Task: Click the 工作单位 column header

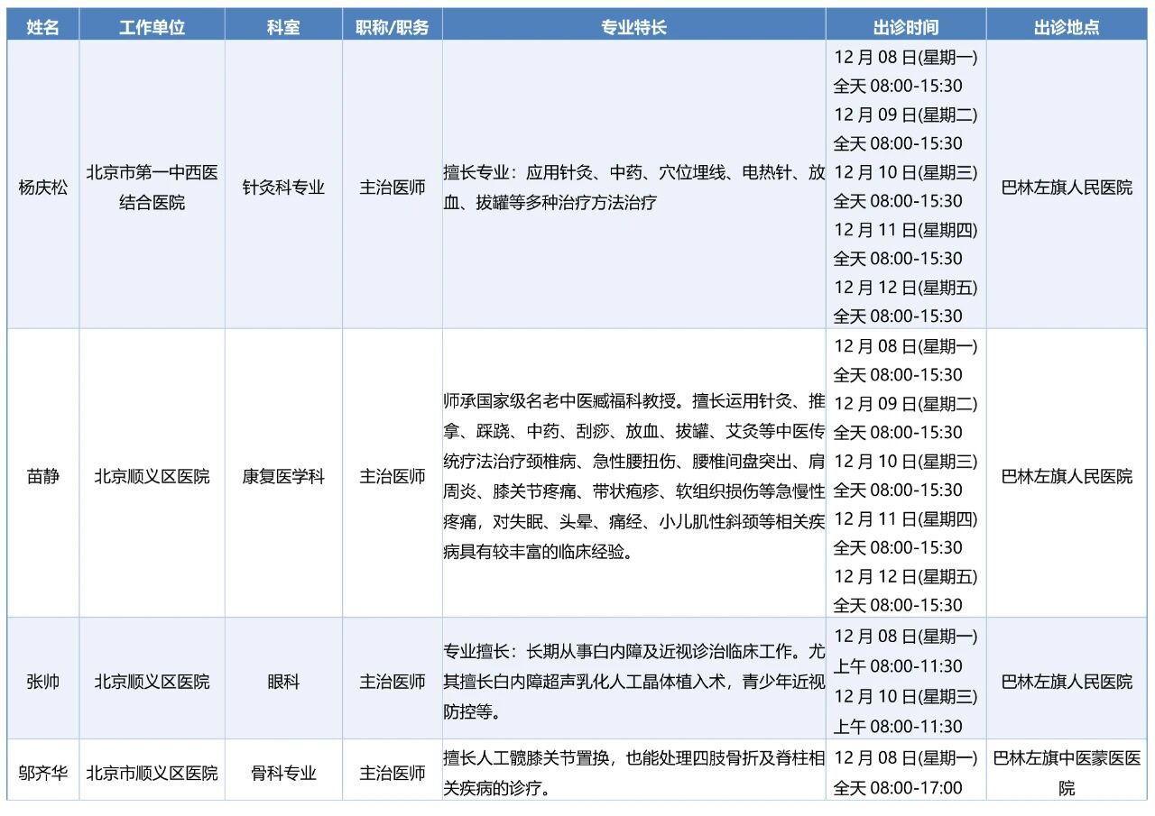Action: (152, 27)
